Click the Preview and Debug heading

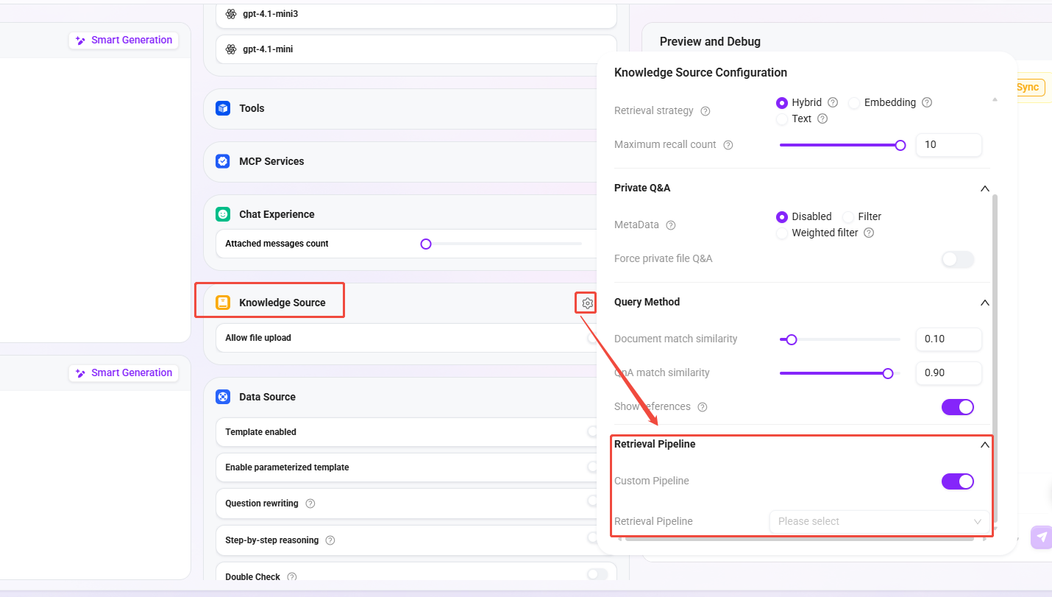[710, 42]
